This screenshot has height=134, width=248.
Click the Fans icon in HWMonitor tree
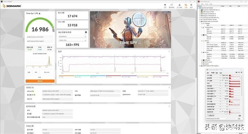[204, 35]
